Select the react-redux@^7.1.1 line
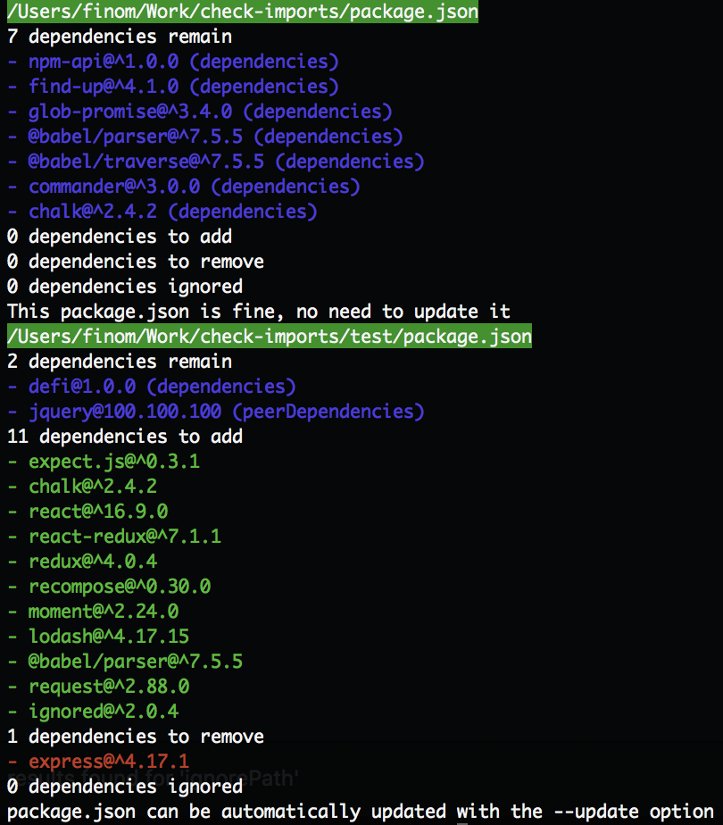The image size is (723, 825). pyautogui.click(x=114, y=537)
